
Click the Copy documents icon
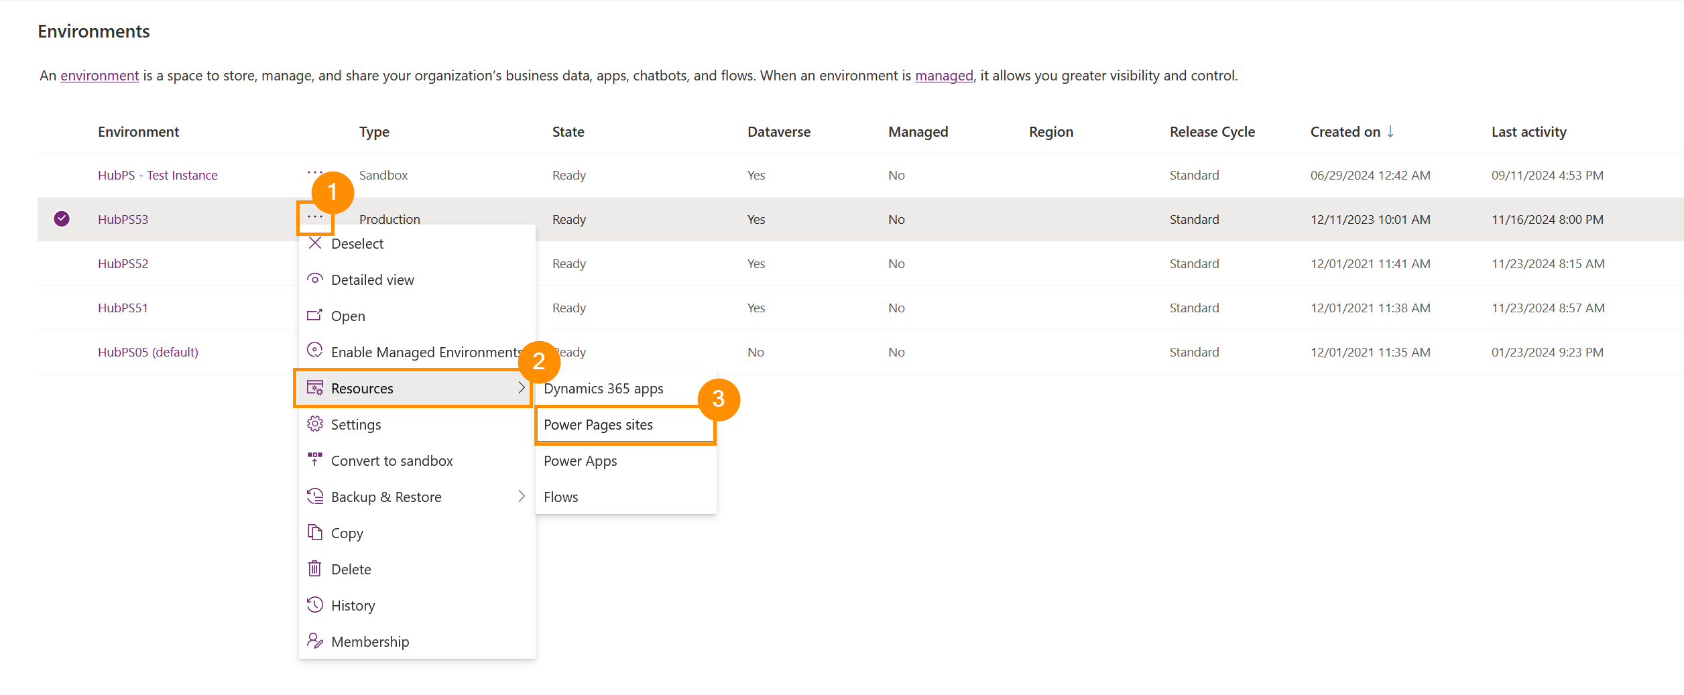pos(314,532)
